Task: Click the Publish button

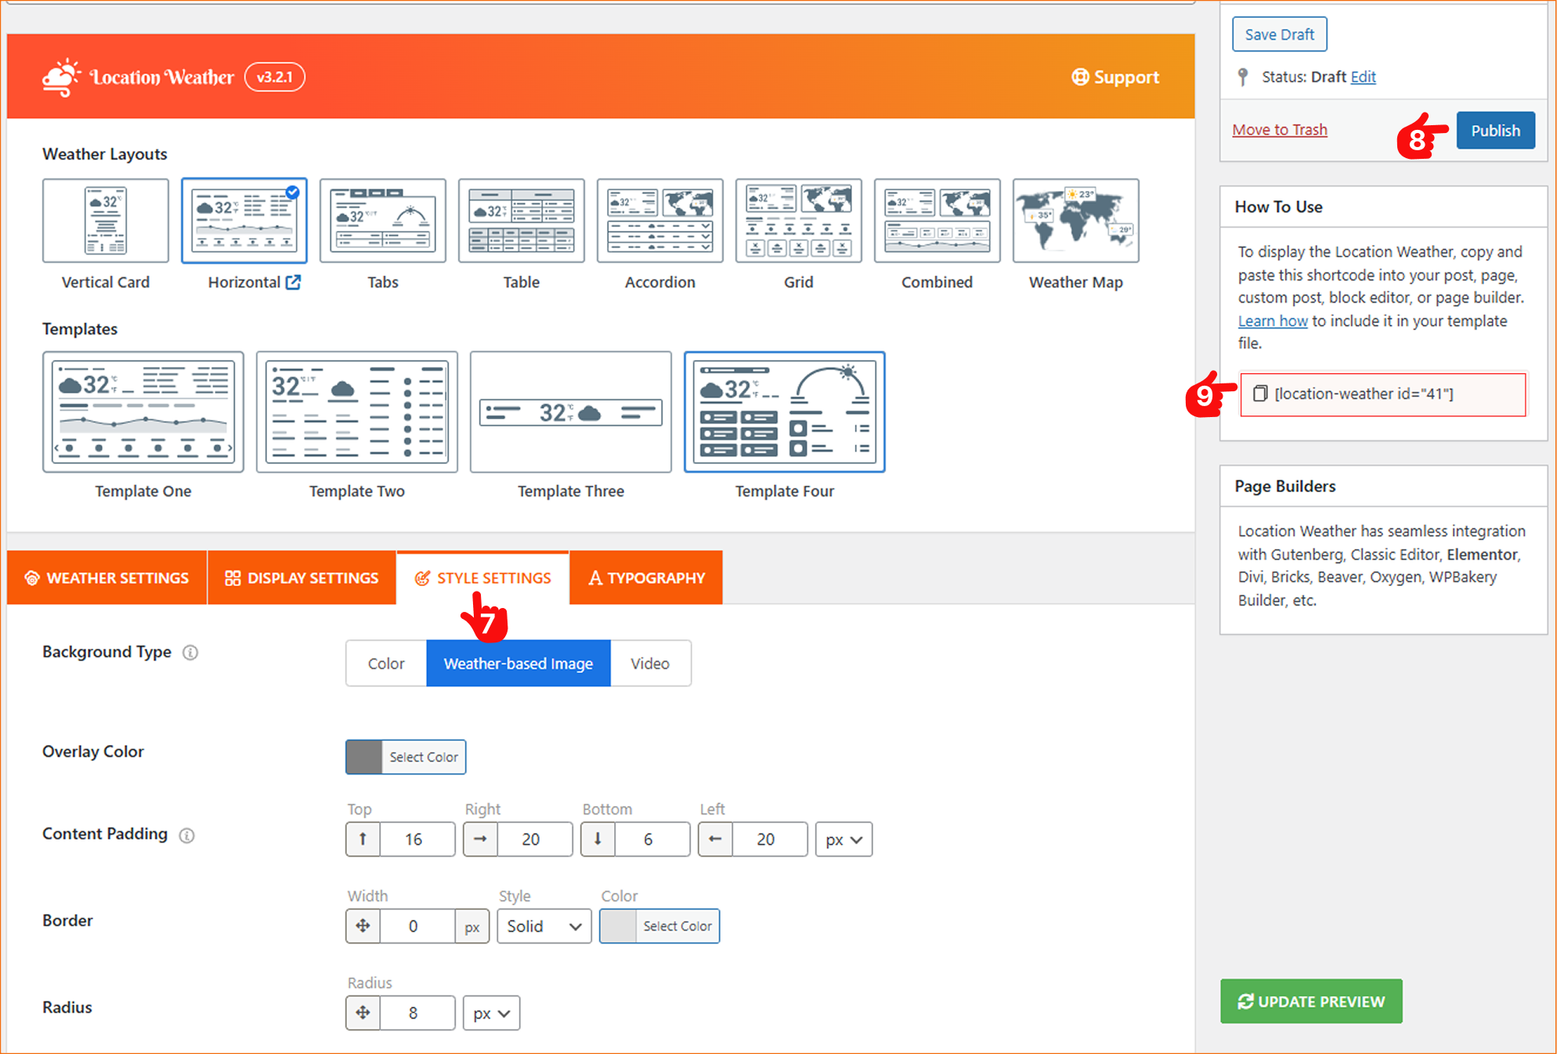Action: 1495,131
